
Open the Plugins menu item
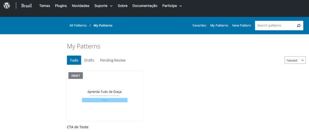[61, 6]
